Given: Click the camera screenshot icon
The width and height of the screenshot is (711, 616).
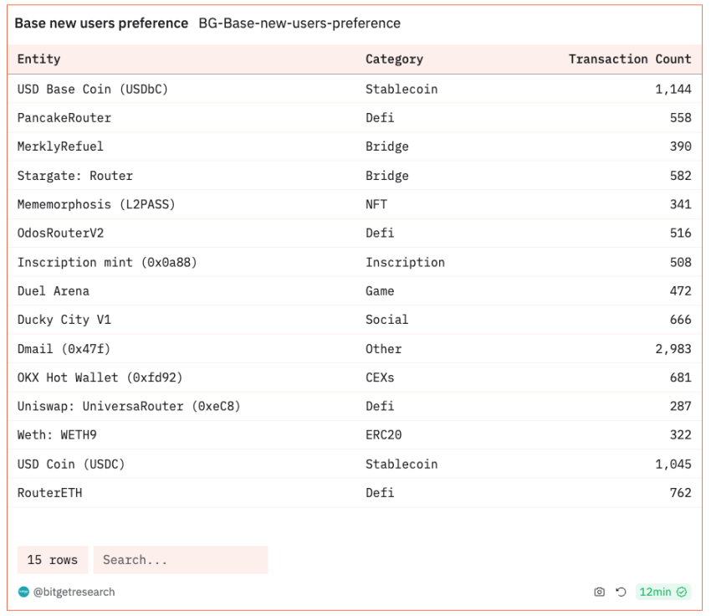Looking at the screenshot, I should (599, 592).
